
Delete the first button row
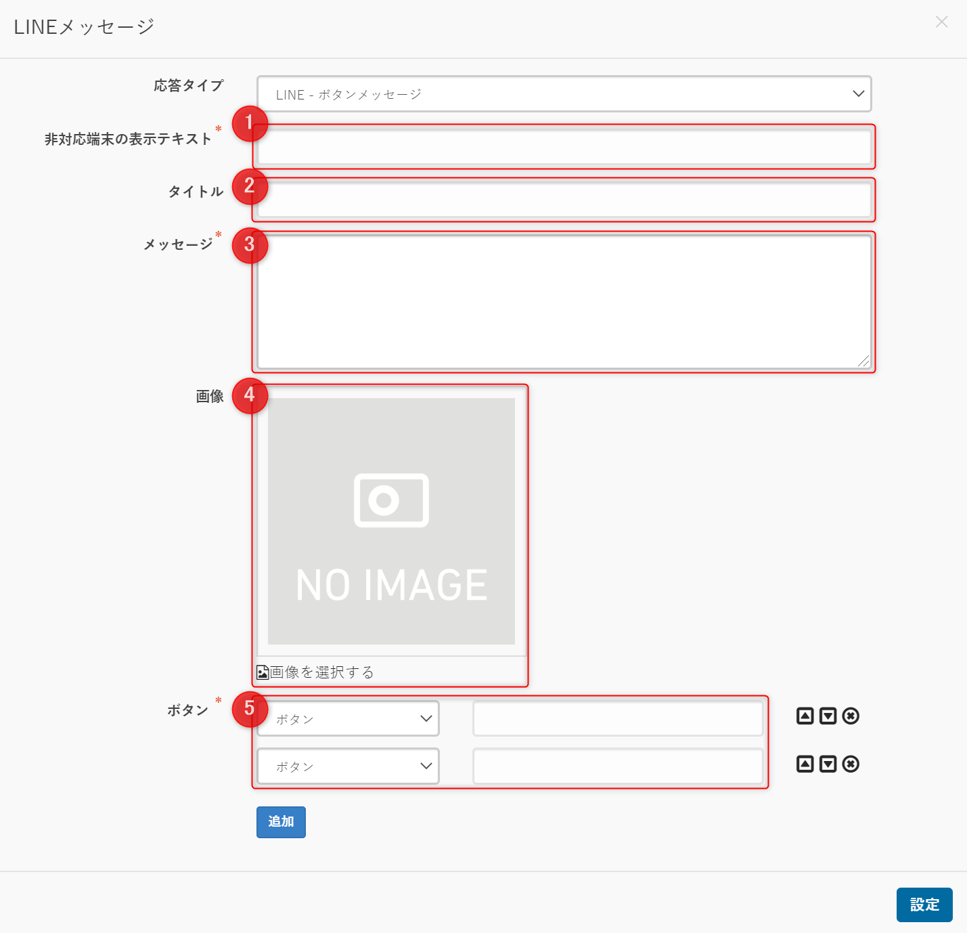click(x=851, y=716)
